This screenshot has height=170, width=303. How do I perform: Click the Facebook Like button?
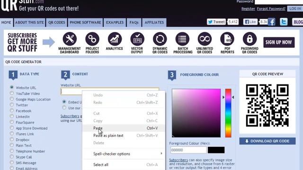pos(250,22)
